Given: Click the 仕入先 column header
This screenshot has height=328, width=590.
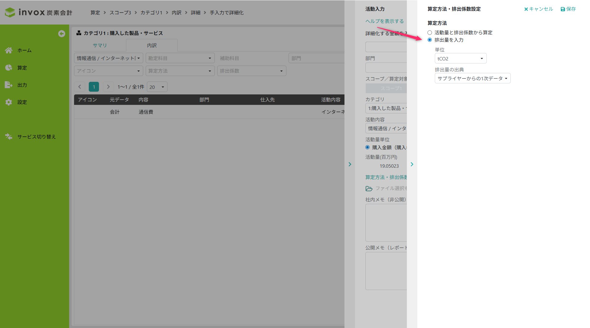Looking at the screenshot, I should click(x=268, y=100).
